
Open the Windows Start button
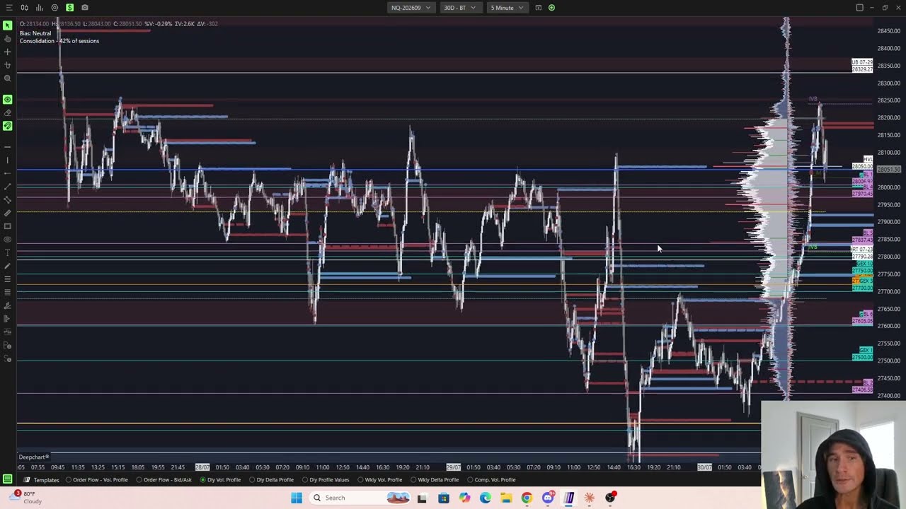pos(297,498)
